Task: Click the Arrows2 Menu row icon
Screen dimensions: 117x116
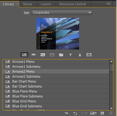Action: click(8, 71)
